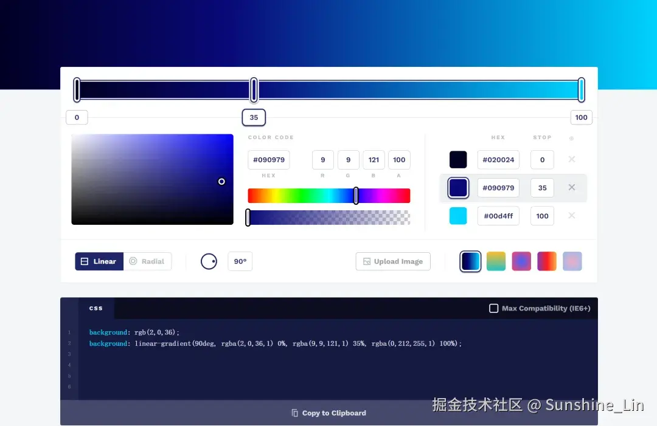The height and width of the screenshot is (426, 657).
Task: Edit the B value 121 field
Action: [374, 159]
